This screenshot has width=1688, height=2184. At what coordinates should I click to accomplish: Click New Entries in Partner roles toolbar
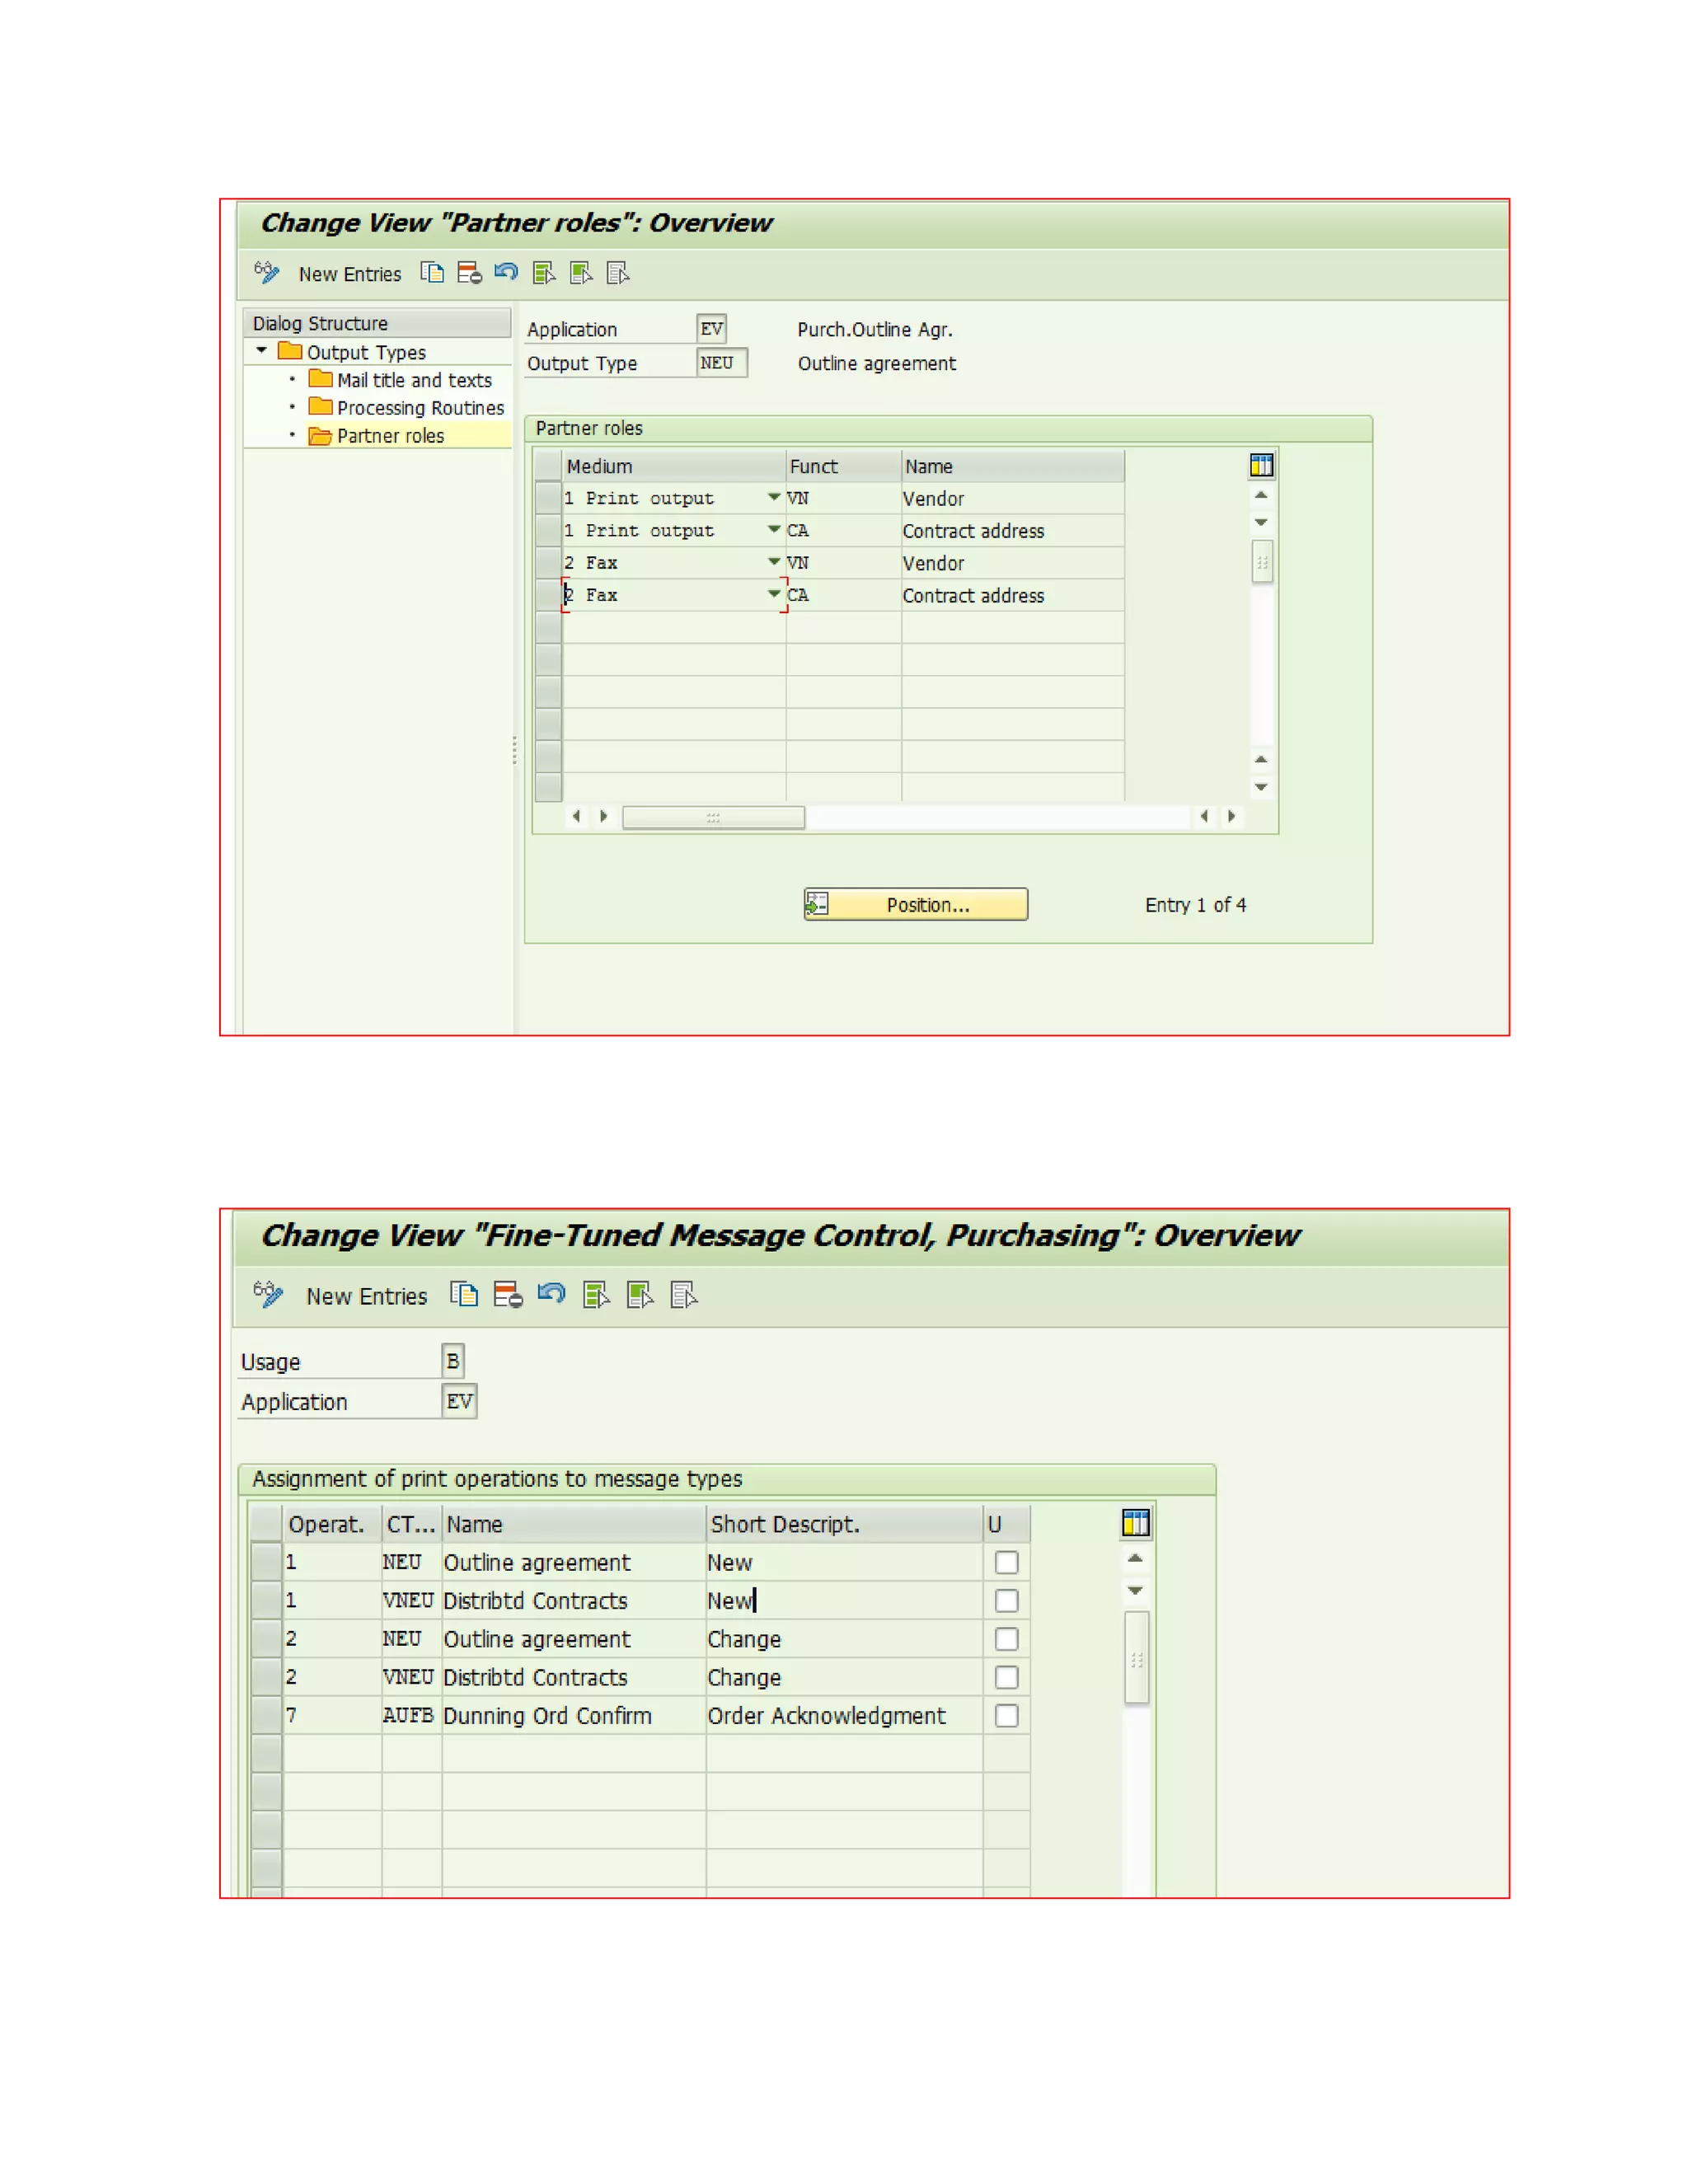pos(350,274)
